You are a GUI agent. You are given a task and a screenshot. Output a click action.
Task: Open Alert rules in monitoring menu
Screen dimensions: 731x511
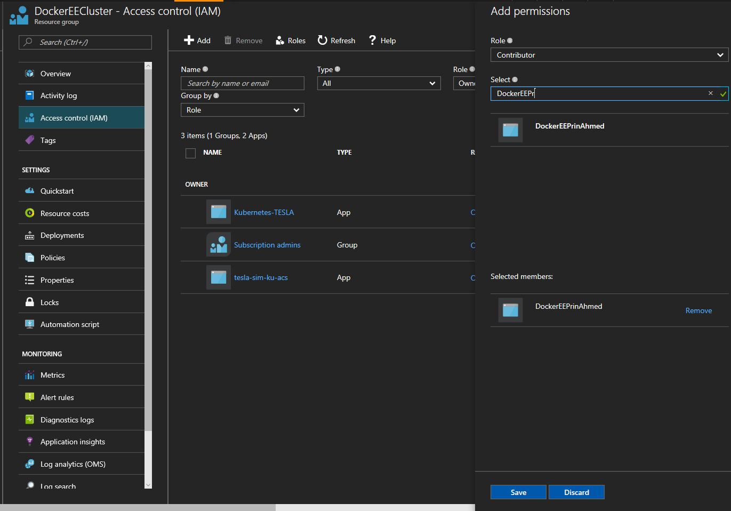pyautogui.click(x=82, y=397)
